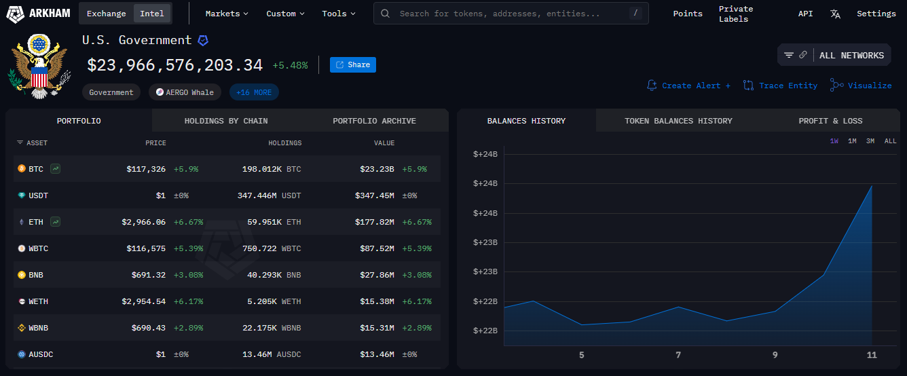Viewport: 907px width, 376px height.
Task: Click the 750.722 WBTC holdings cell
Action: pyautogui.click(x=272, y=248)
